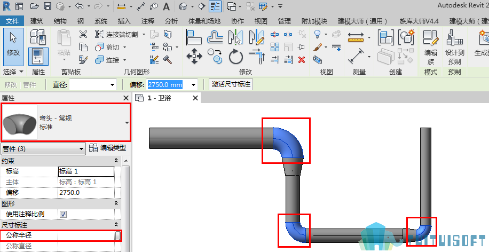Select Match Type Properties brush icon
The image size is (489, 252).
point(83,60)
